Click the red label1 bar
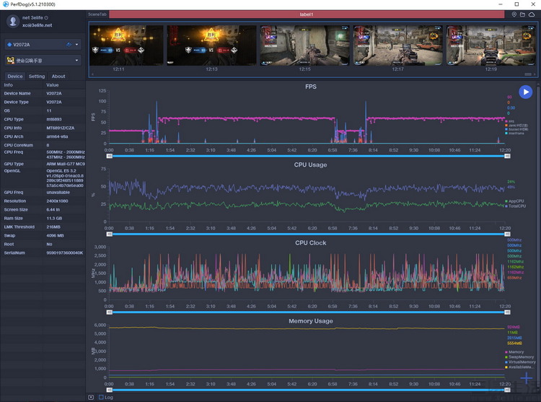 pyautogui.click(x=307, y=14)
